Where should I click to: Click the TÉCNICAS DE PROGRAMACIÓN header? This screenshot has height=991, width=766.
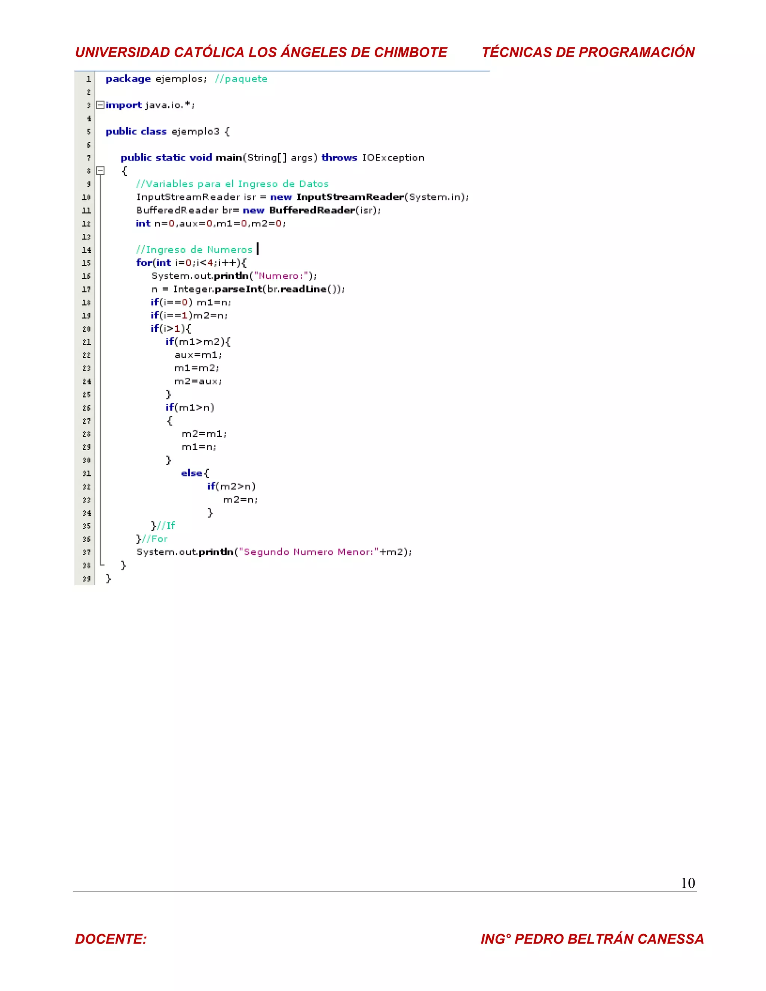pyautogui.click(x=588, y=52)
